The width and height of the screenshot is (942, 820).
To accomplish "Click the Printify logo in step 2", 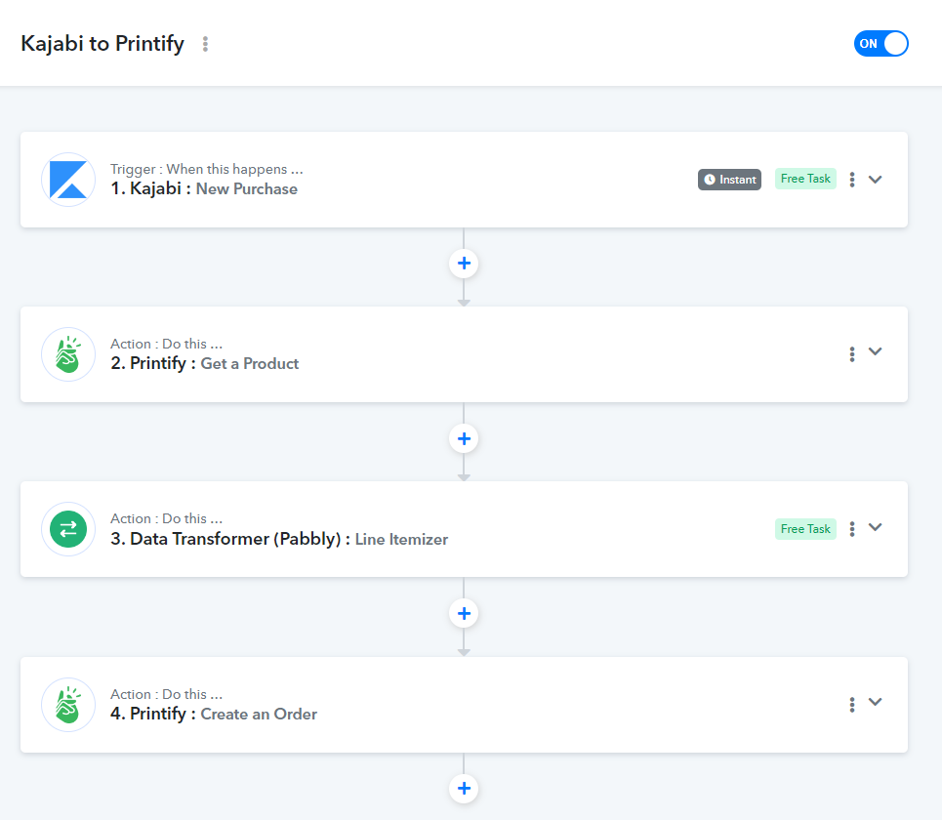I will 68,354.
